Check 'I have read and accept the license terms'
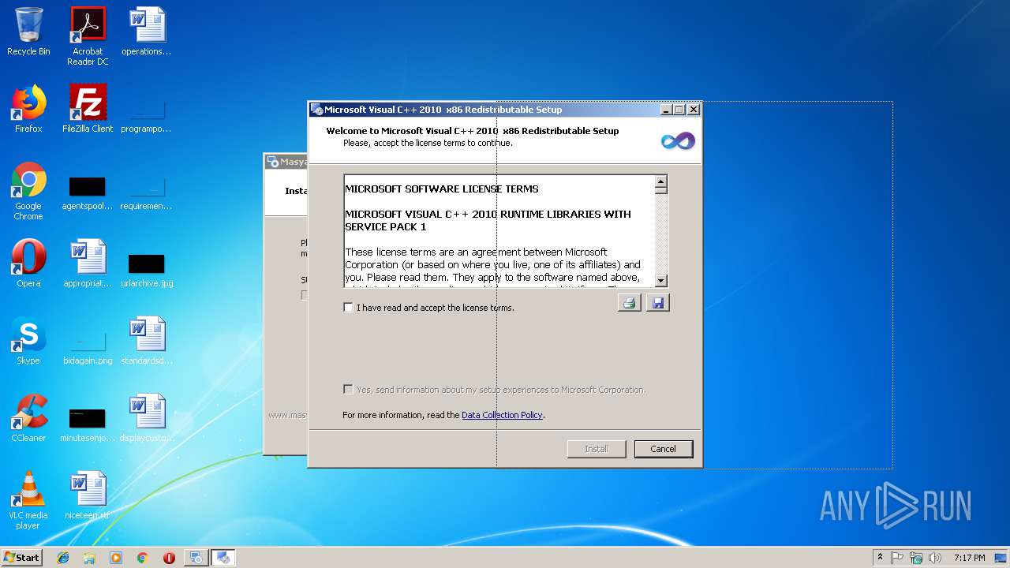Screen dimensions: 1010x568 click(x=348, y=308)
